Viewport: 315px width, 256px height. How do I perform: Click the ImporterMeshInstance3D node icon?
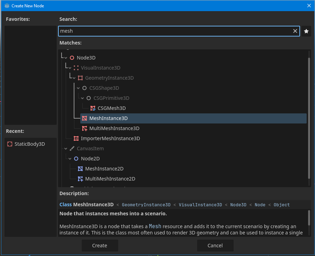[76, 138]
